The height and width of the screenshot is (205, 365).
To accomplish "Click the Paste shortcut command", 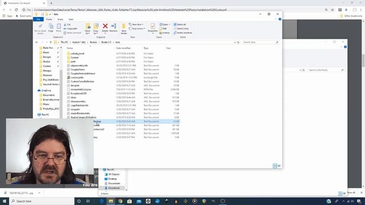I will (x=72, y=33).
